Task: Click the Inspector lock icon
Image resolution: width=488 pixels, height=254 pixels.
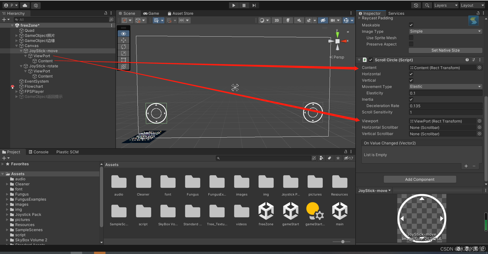Action: click(478, 13)
